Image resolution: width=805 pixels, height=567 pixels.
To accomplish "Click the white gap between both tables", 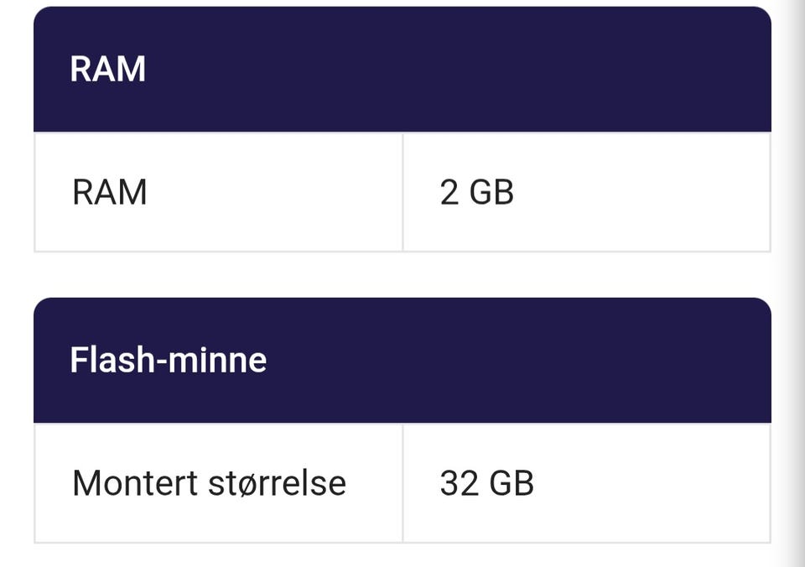I will coord(402,275).
